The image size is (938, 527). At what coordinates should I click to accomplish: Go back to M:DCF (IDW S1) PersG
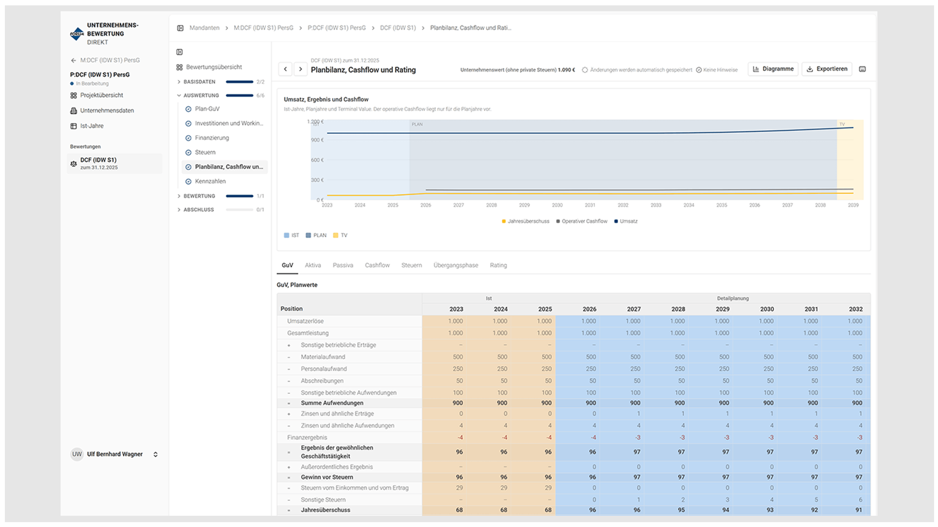tap(105, 60)
